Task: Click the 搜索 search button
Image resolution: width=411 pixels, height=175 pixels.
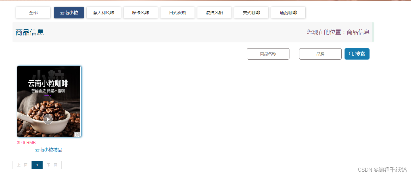Action: pos(357,54)
